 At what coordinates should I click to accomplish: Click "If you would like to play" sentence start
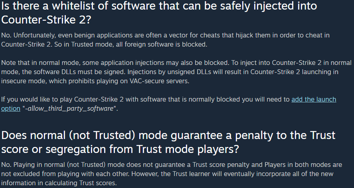pos(36,99)
